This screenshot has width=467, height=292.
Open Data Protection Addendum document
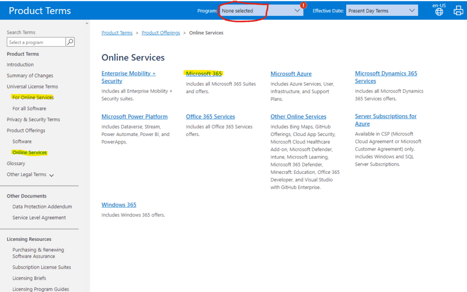[x=42, y=207]
